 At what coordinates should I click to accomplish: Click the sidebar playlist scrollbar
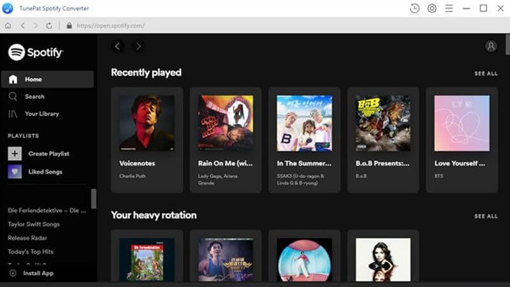(94, 198)
